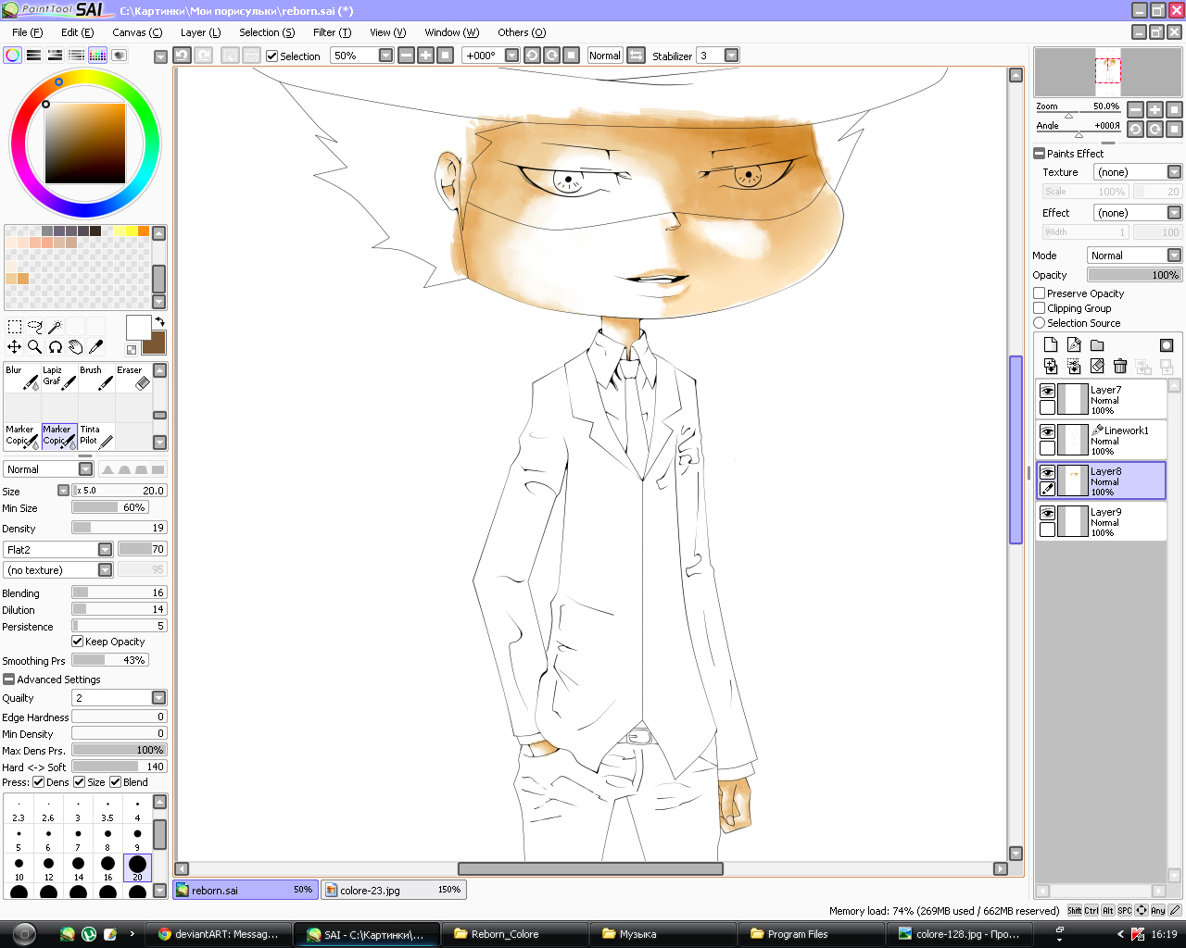This screenshot has width=1186, height=948.
Task: Create a new layer folder
Action: [x=1097, y=344]
